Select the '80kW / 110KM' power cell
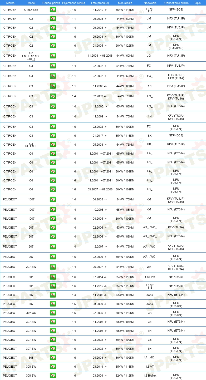 coord(125,313)
